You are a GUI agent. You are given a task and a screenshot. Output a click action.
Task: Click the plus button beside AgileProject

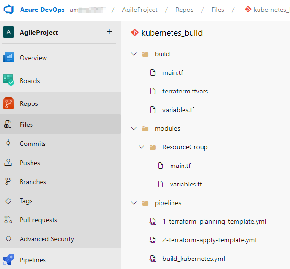pyautogui.click(x=109, y=32)
